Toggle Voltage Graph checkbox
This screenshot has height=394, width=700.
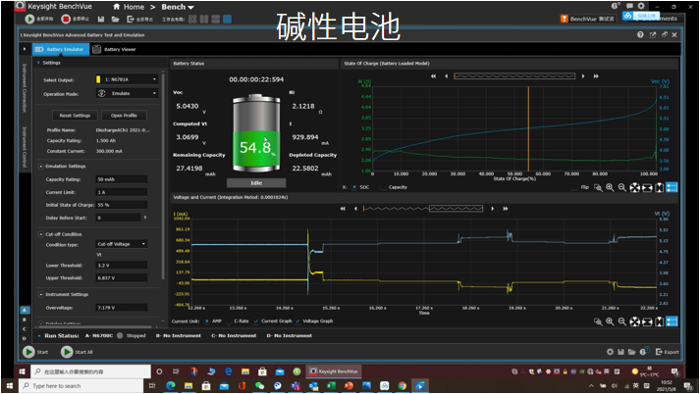pyautogui.click(x=297, y=320)
